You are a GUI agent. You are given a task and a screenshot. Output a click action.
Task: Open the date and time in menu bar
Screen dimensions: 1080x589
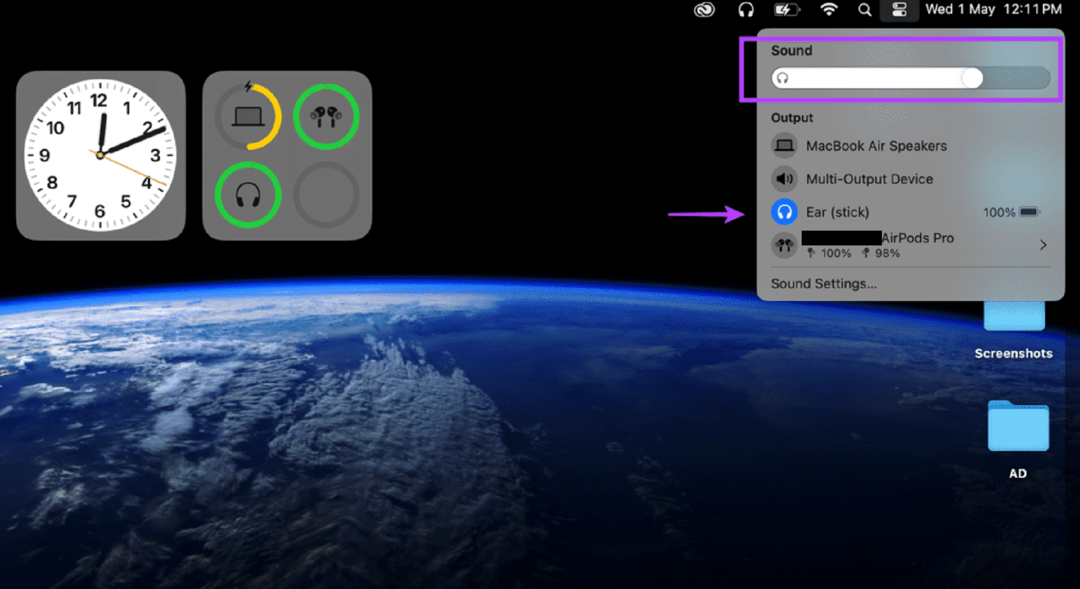click(994, 10)
